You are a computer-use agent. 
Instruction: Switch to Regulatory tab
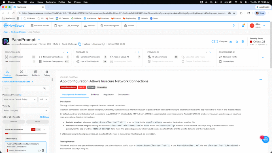(x=109, y=95)
